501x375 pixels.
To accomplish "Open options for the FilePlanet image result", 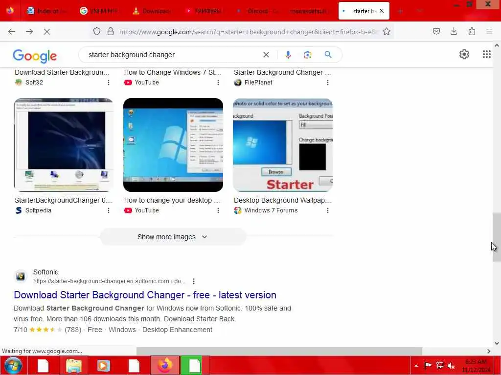I will tap(327, 83).
